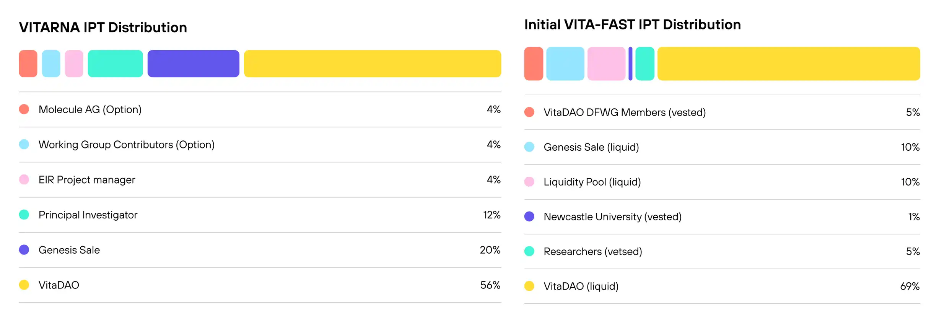This screenshot has height=329, width=934.
Task: Click the 'Working Group Contributors (Option)' label
Action: click(126, 145)
